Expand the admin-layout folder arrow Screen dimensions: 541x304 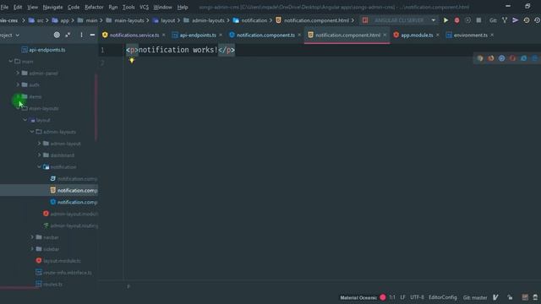[x=40, y=144]
